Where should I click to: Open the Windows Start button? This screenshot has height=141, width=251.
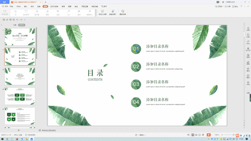click(x=2, y=139)
